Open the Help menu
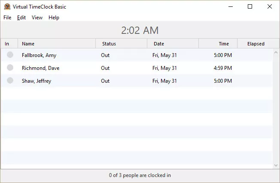This screenshot has height=183, width=280. 54,18
